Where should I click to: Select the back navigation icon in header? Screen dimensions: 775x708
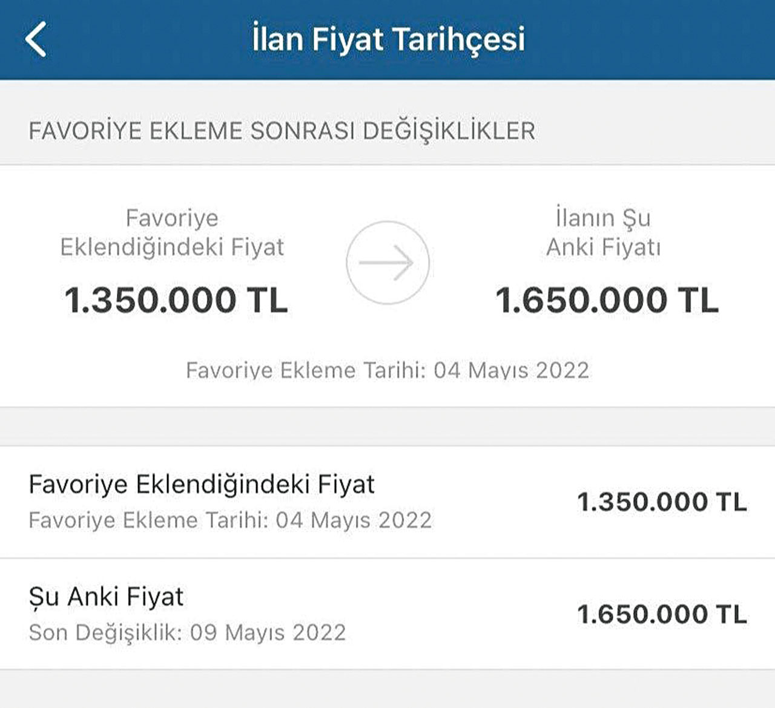pyautogui.click(x=36, y=40)
